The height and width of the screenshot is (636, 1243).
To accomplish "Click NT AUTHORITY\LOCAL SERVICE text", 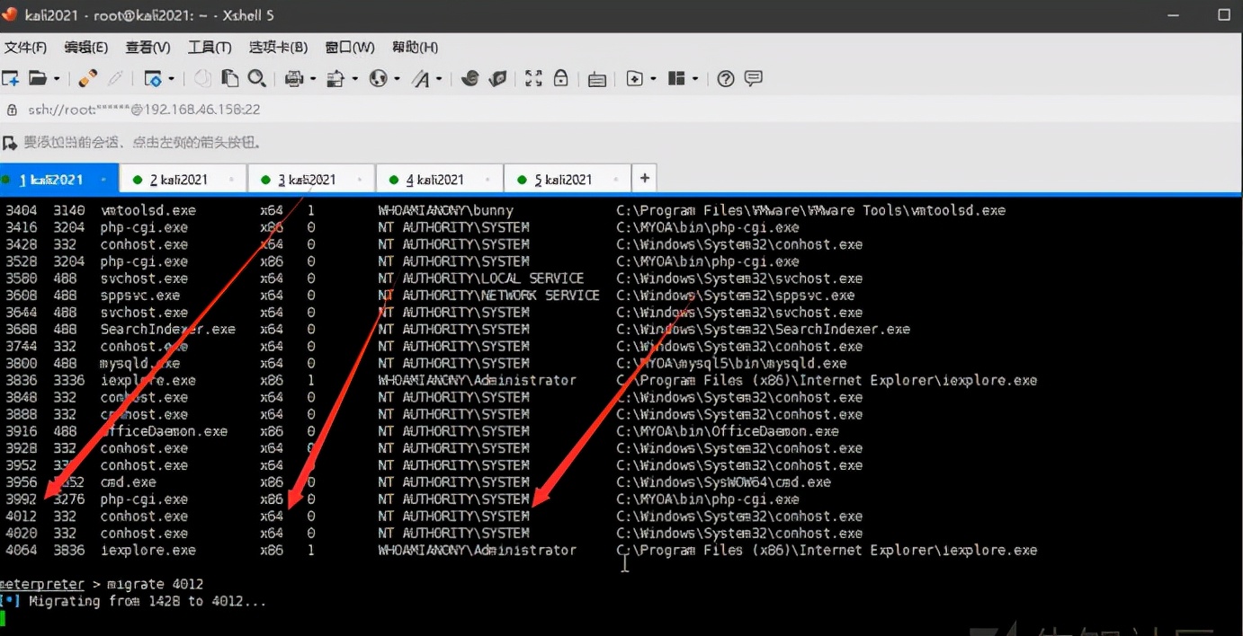I will click(x=481, y=278).
